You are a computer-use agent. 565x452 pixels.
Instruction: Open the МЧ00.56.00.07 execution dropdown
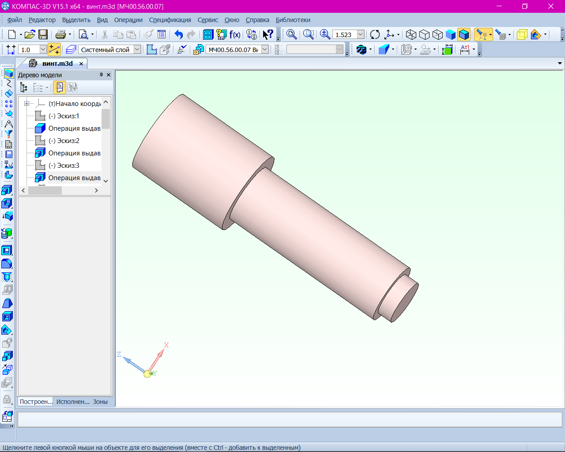click(265, 49)
